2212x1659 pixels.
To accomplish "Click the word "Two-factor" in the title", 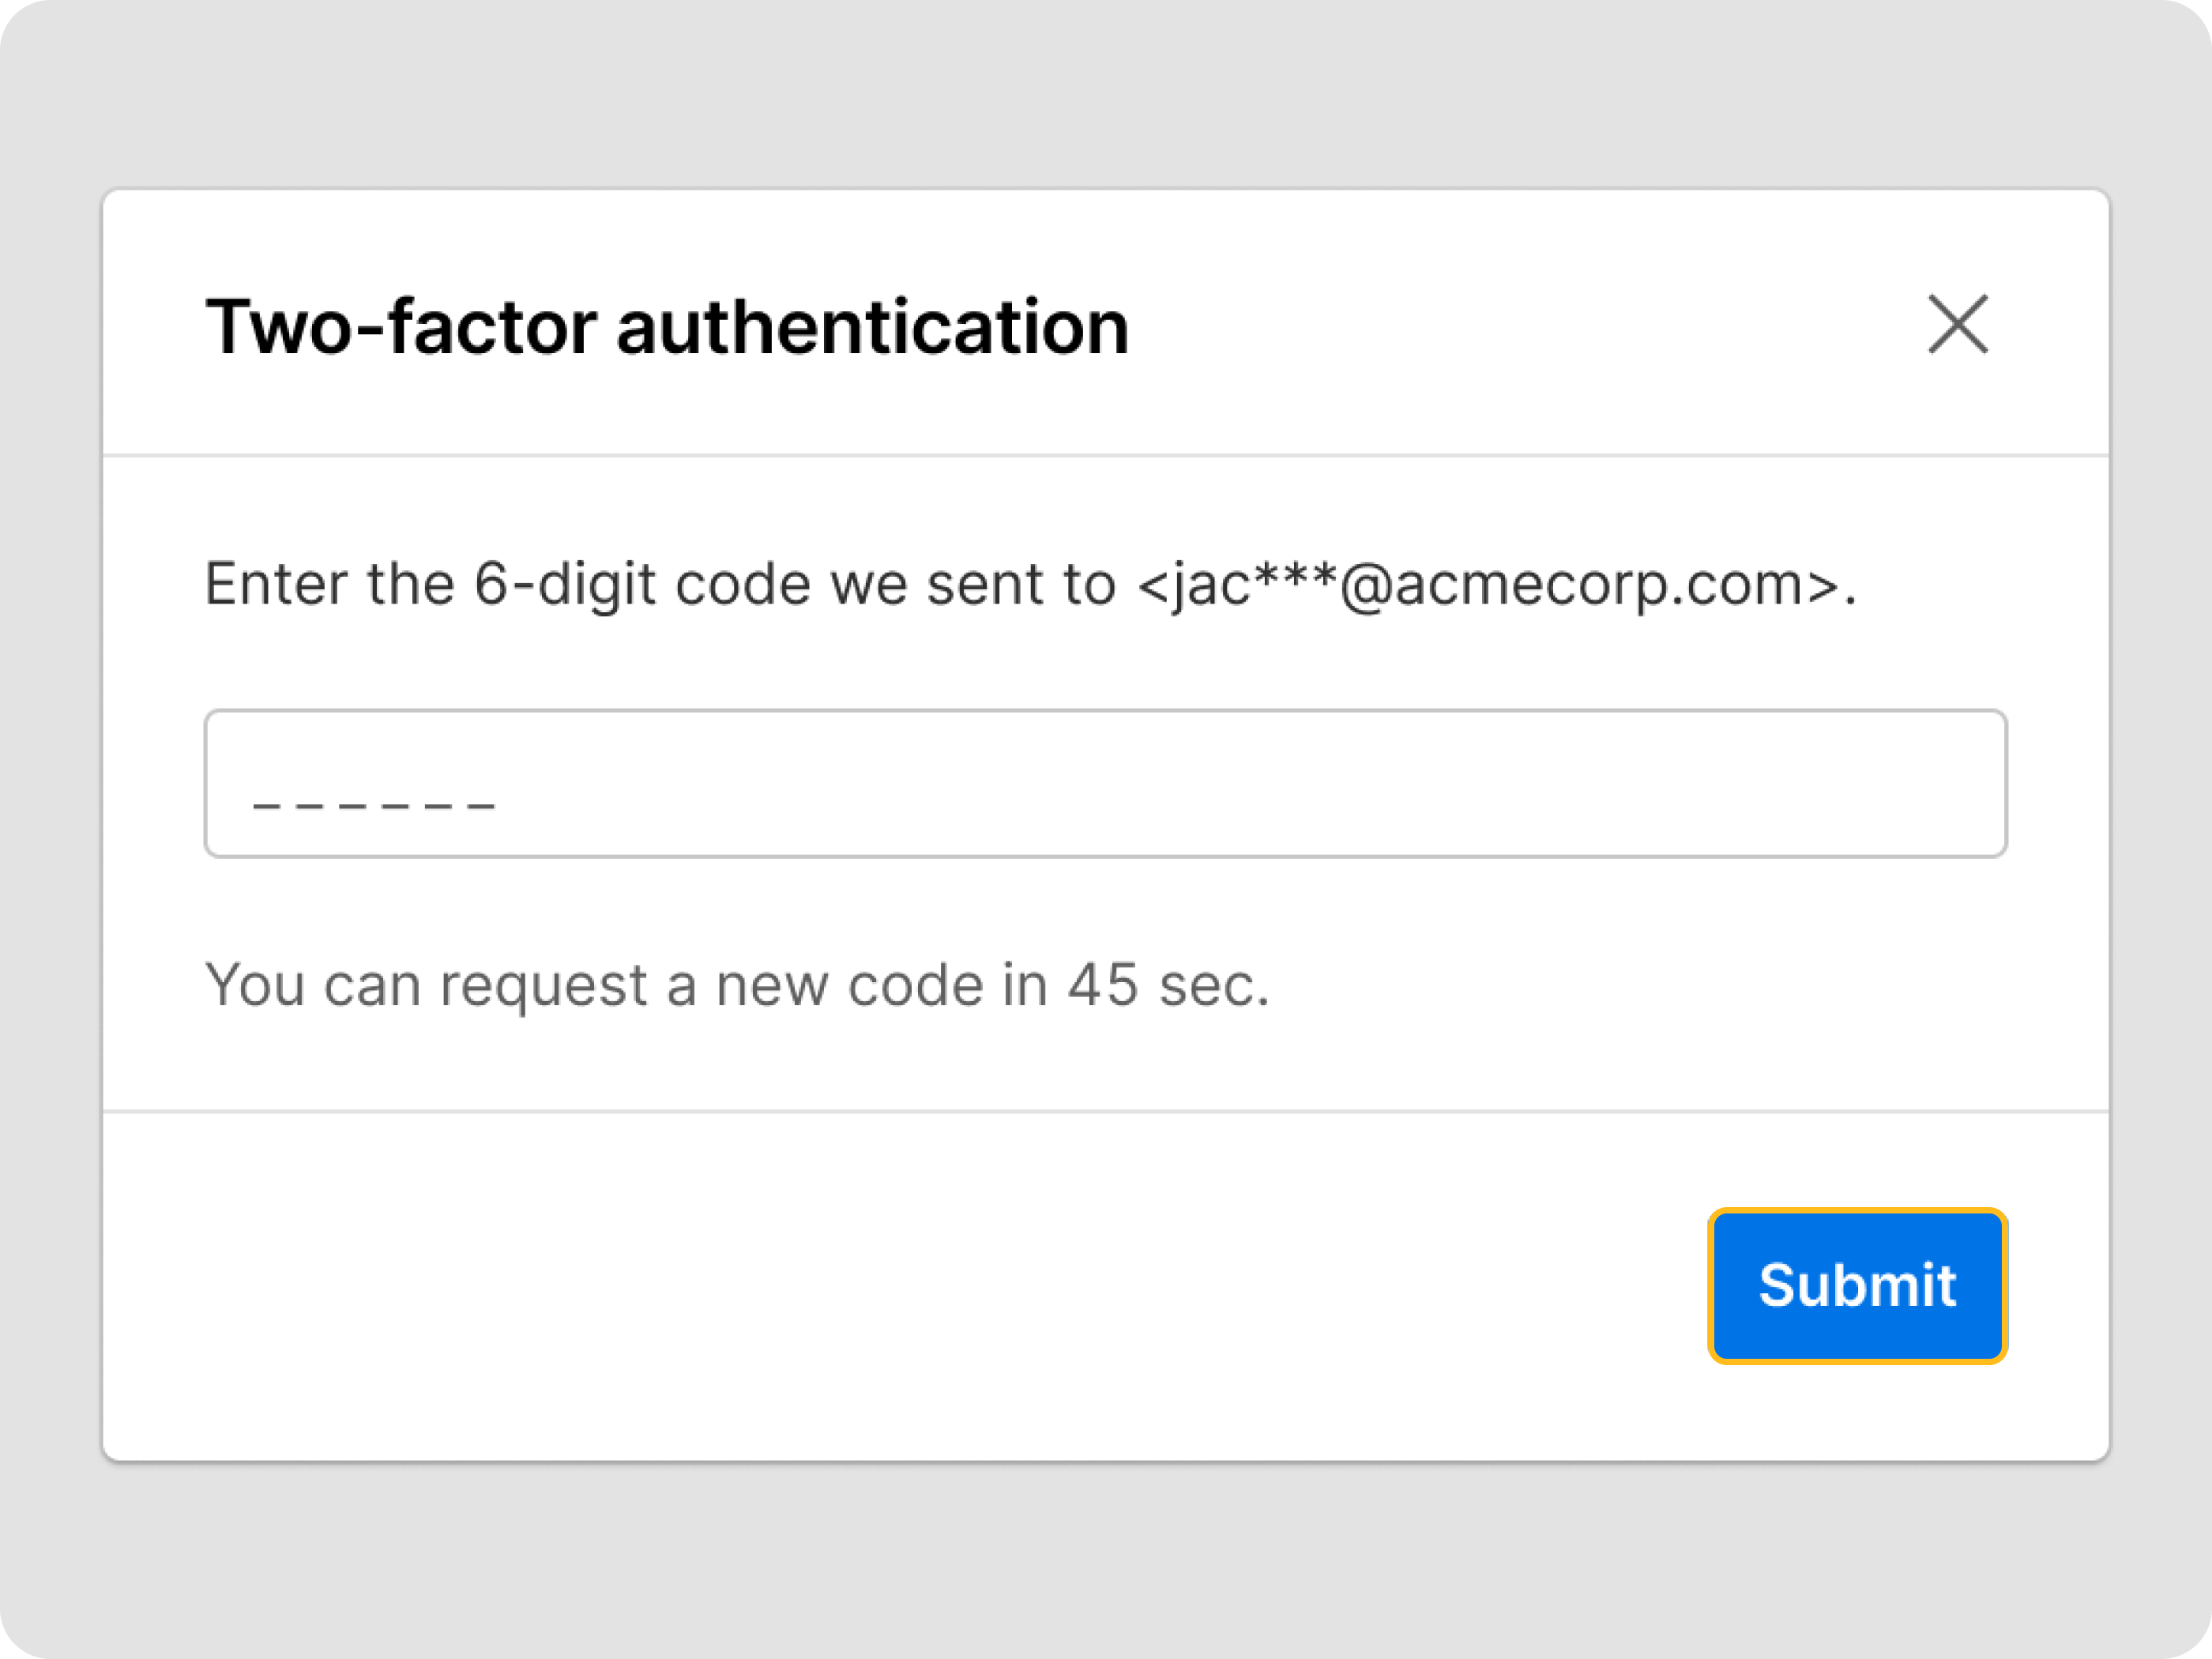I will [x=401, y=327].
